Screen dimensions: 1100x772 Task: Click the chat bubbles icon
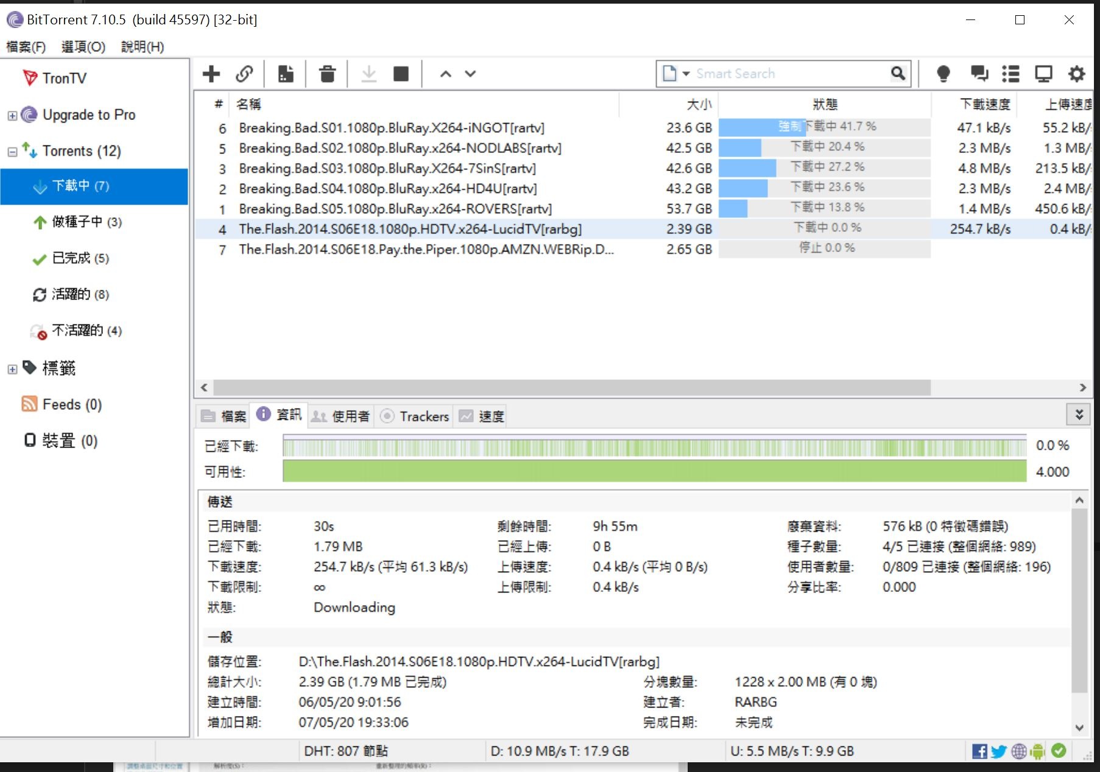pos(979,74)
